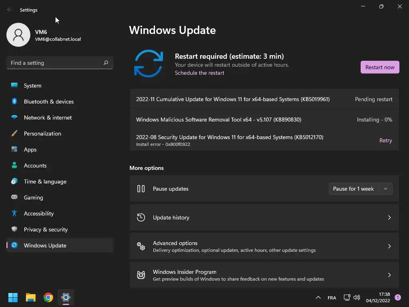This screenshot has width=409, height=307.
Task: Click the System monitor icon in sidebar
Action: tap(14, 86)
